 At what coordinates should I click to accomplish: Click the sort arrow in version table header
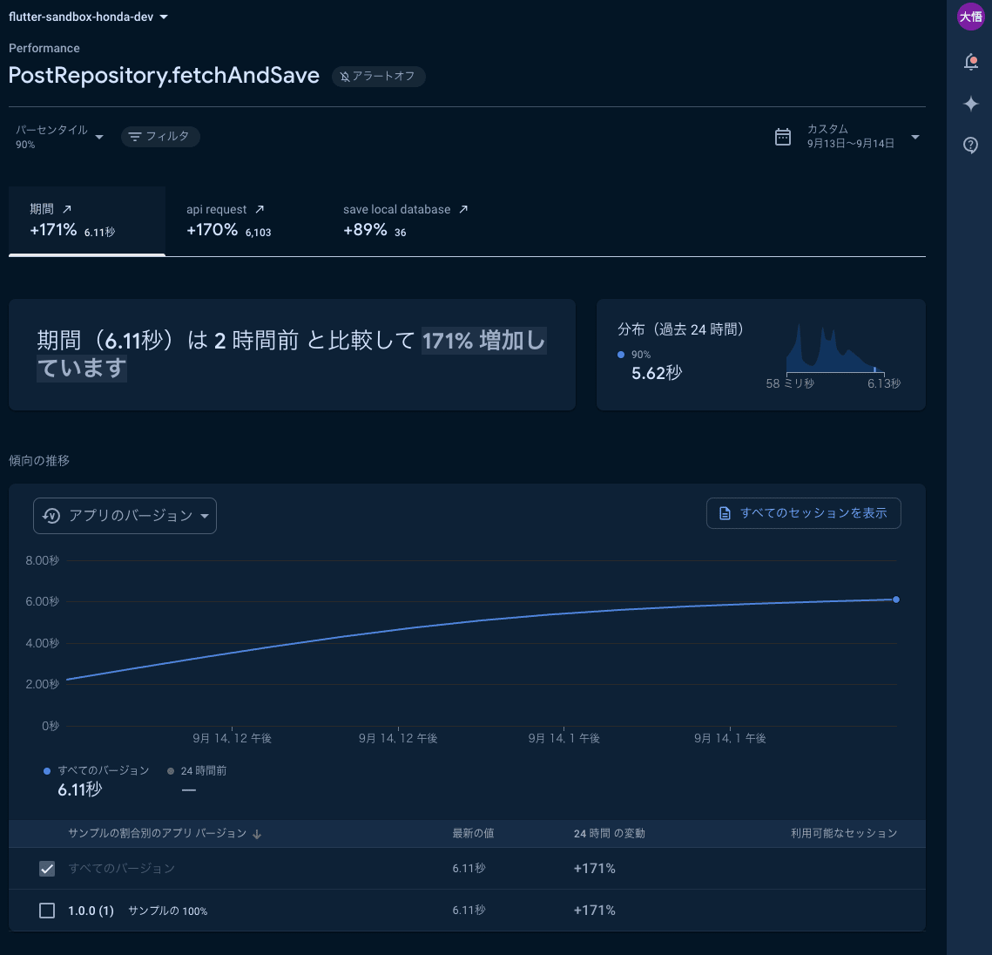click(257, 834)
